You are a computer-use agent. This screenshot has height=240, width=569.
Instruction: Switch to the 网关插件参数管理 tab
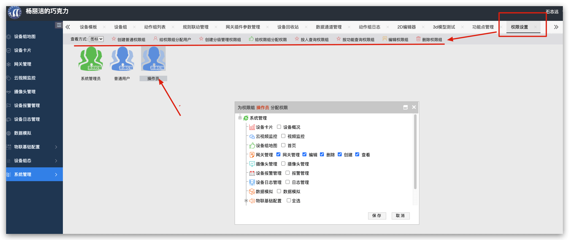click(x=243, y=27)
